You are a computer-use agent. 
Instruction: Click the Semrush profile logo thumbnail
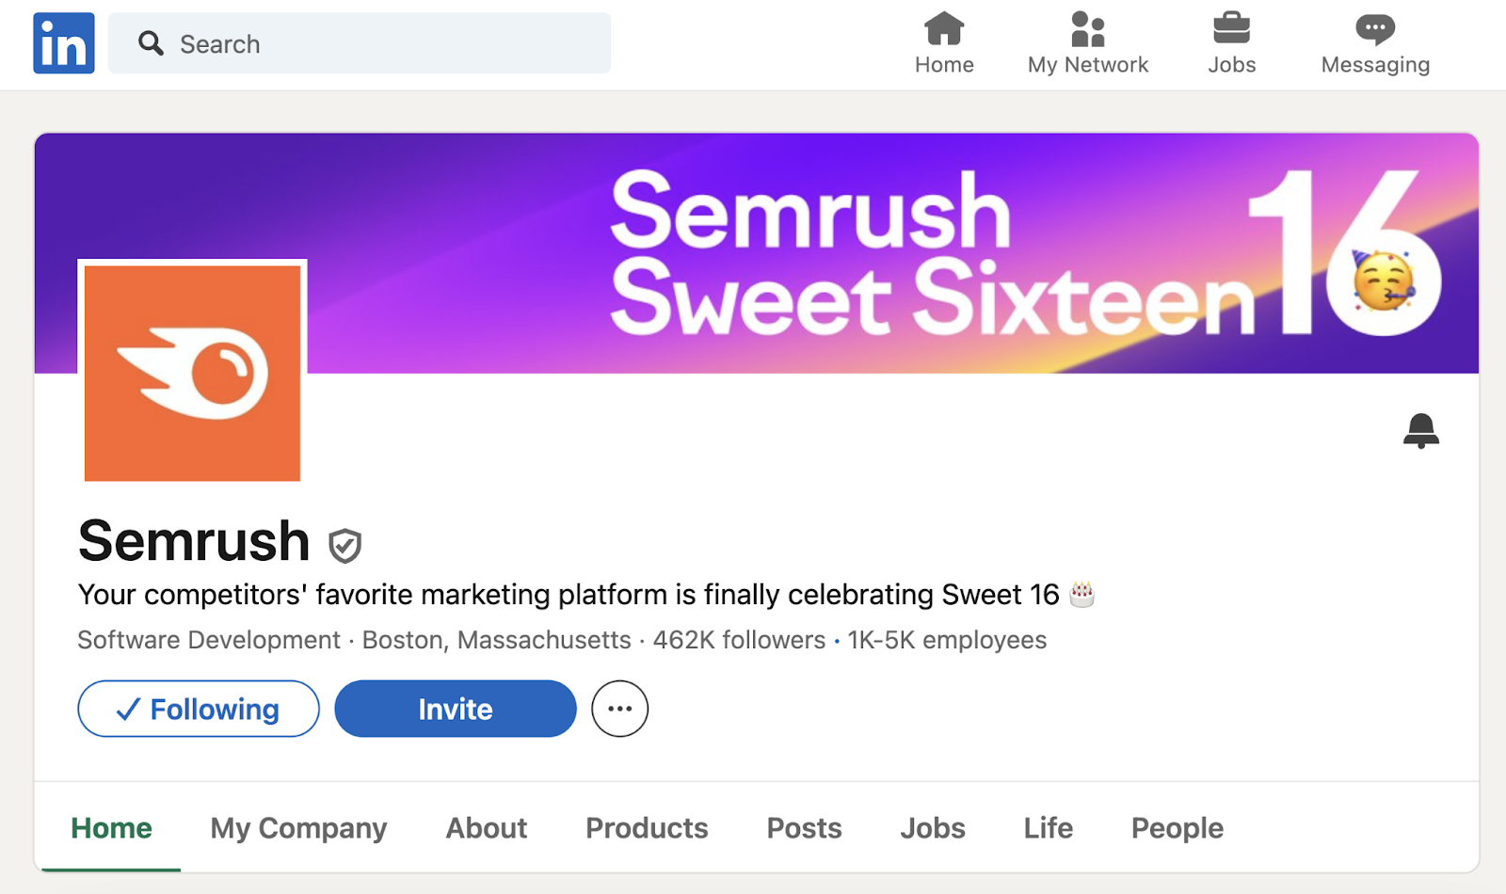click(x=191, y=374)
